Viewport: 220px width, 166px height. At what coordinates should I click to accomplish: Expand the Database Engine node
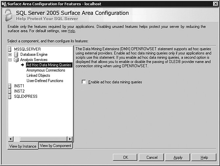[x=10, y=54]
